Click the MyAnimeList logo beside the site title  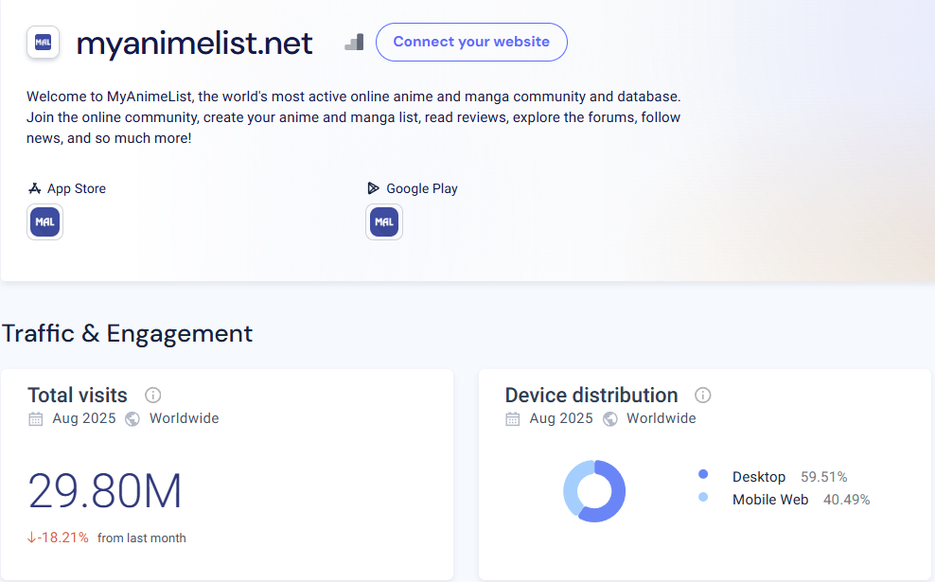(x=44, y=43)
